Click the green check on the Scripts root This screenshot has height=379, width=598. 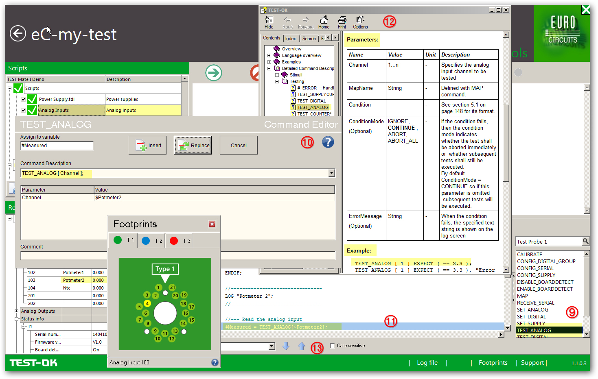(18, 88)
